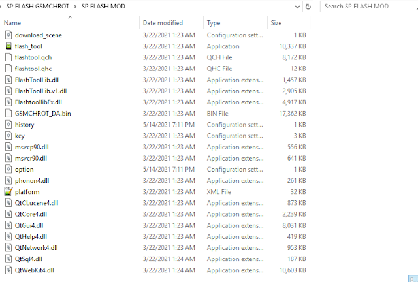This screenshot has width=418, height=282.
Task: Click the QCH File type cell
Action: (219, 57)
